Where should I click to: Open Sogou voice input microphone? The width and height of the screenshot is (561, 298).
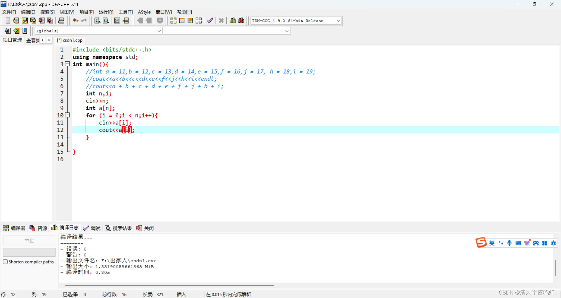coord(510,243)
